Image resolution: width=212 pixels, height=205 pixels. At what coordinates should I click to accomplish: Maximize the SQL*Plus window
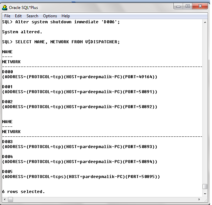tap(187, 6)
